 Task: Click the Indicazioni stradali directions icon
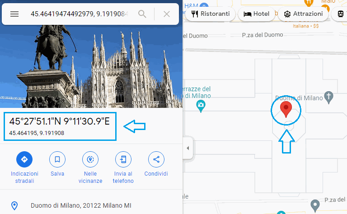point(24,159)
